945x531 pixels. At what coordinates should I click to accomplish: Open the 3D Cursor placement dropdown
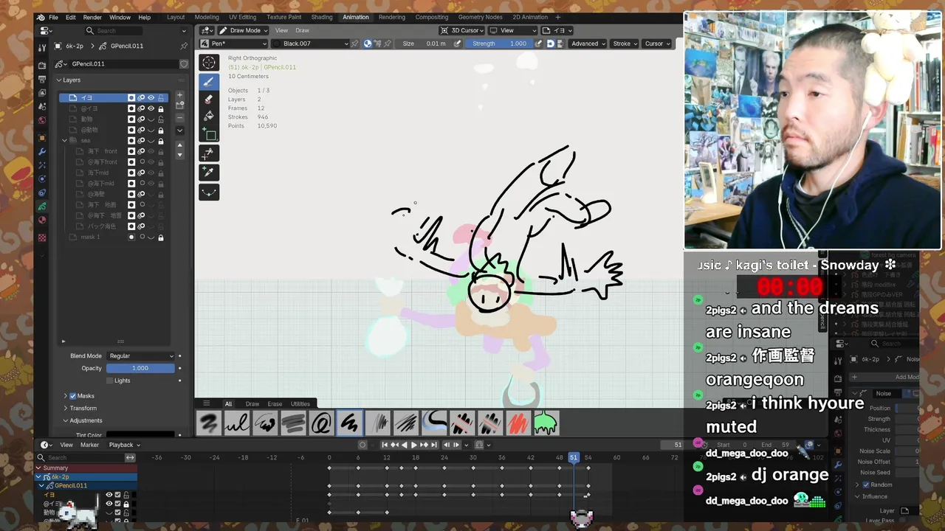[461, 30]
